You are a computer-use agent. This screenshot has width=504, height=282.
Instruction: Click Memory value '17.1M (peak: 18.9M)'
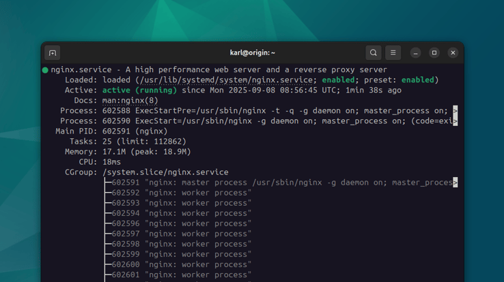pos(147,152)
